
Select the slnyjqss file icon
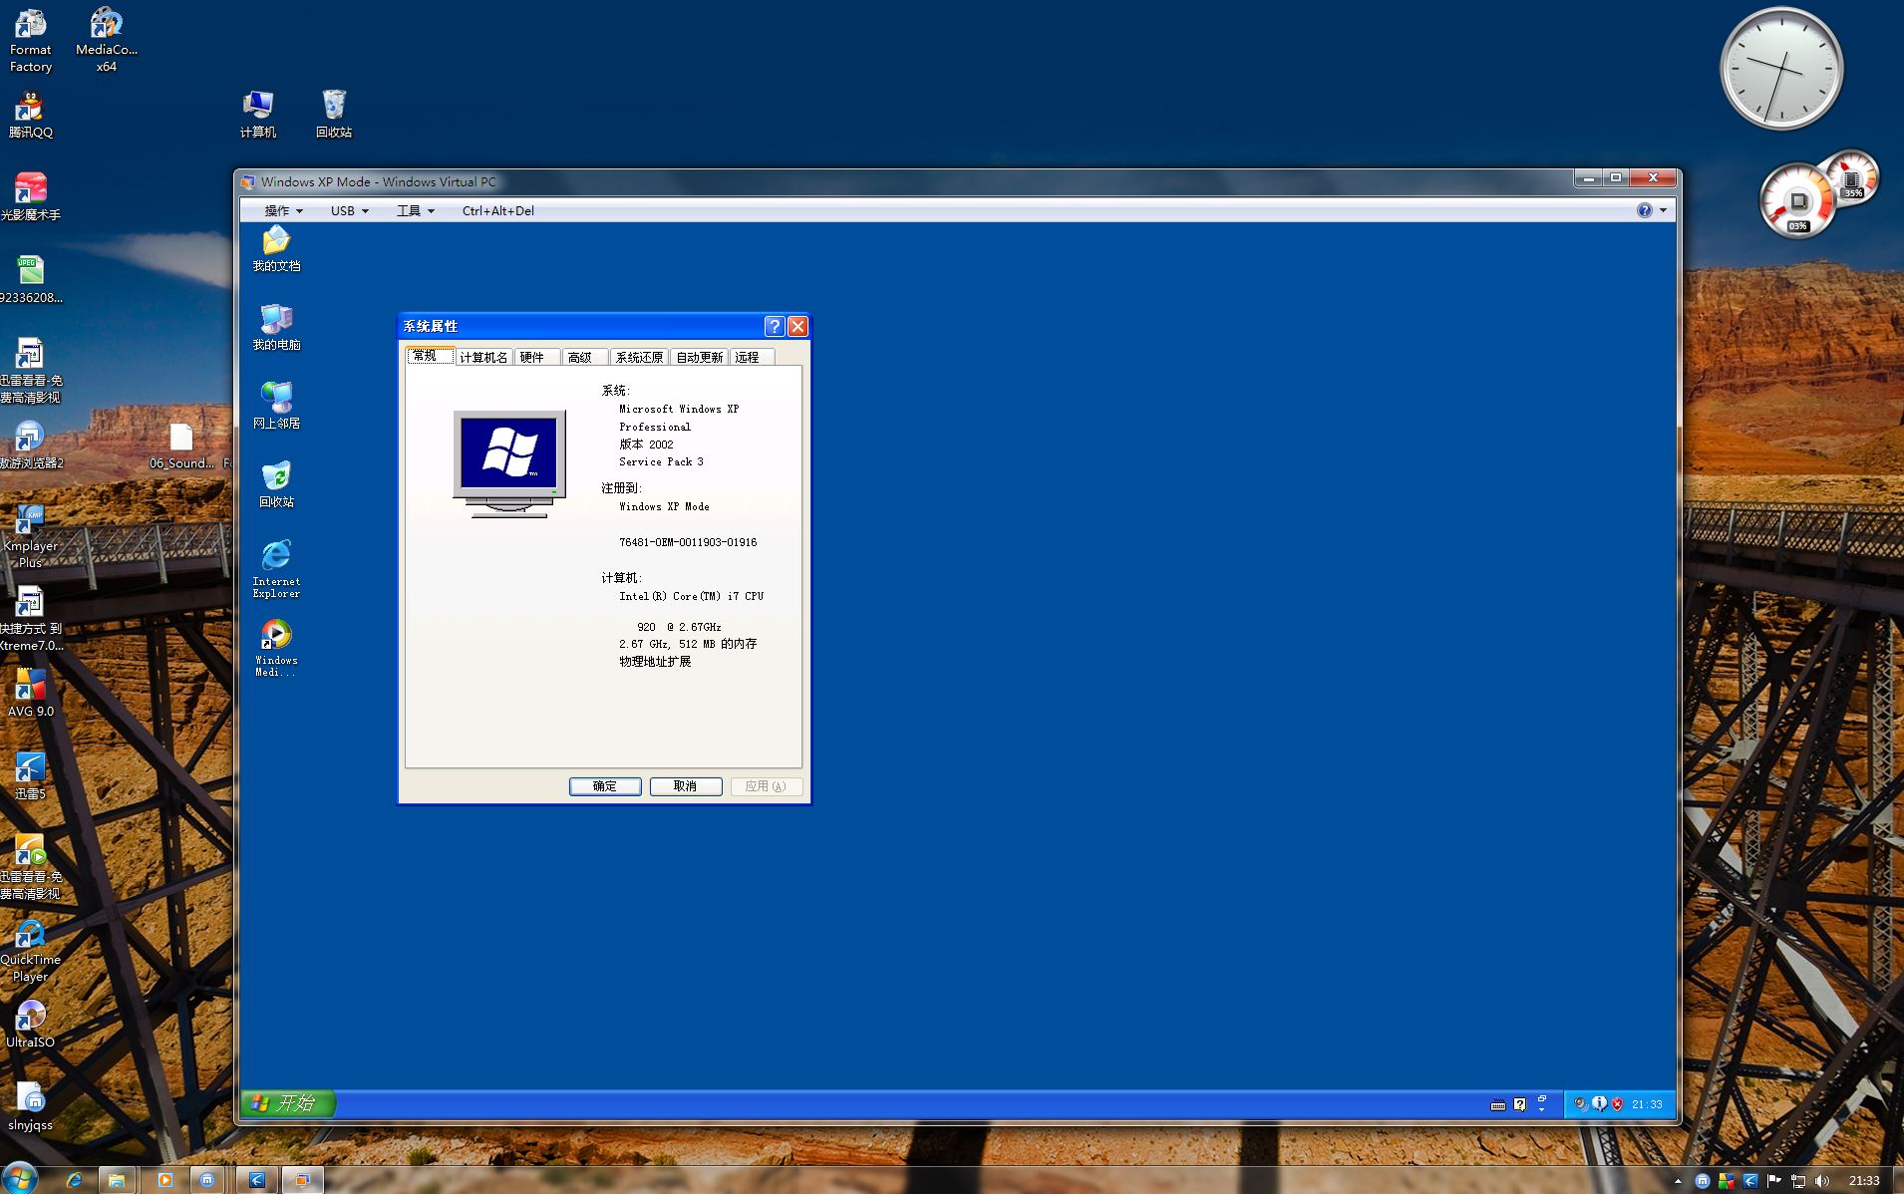(x=31, y=1107)
